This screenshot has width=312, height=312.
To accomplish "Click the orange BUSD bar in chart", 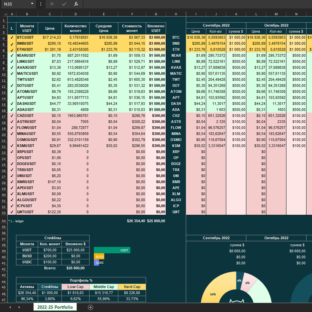I will [x=99, y=256].
